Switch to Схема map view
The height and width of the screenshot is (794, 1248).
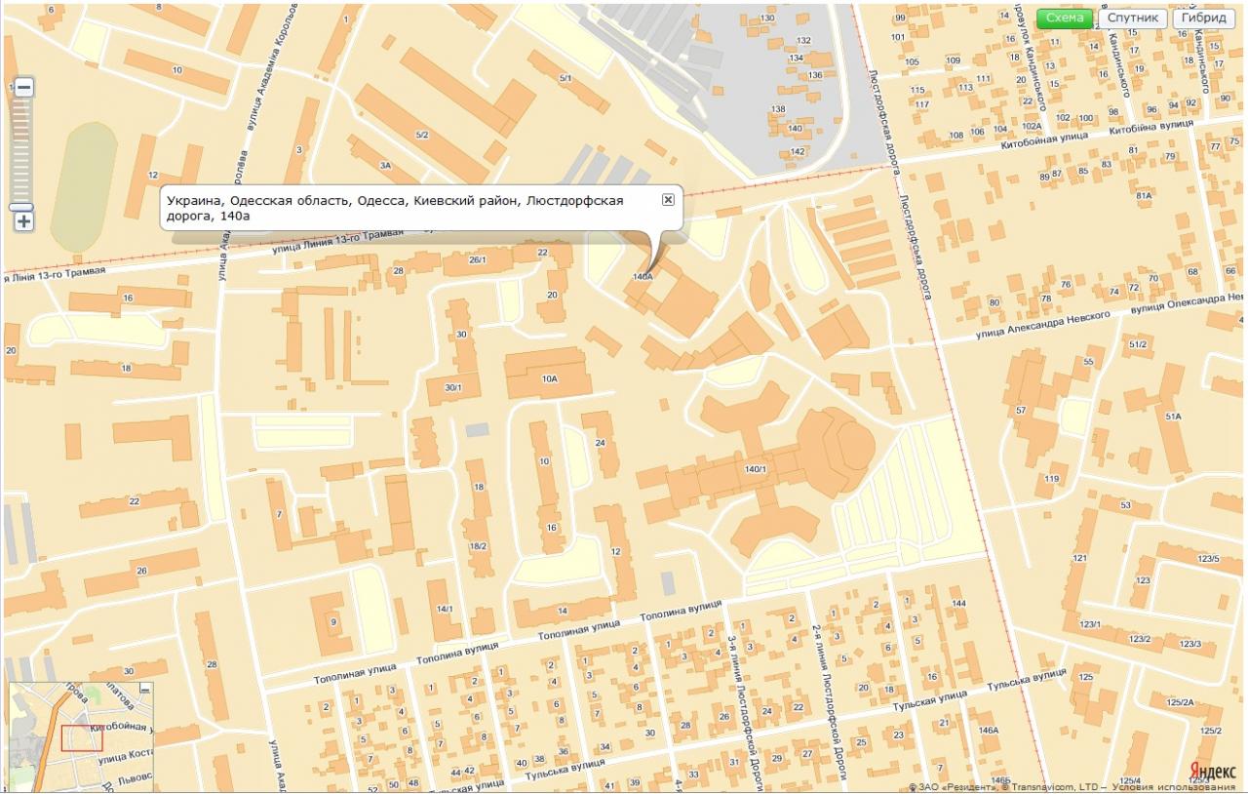point(1065,18)
